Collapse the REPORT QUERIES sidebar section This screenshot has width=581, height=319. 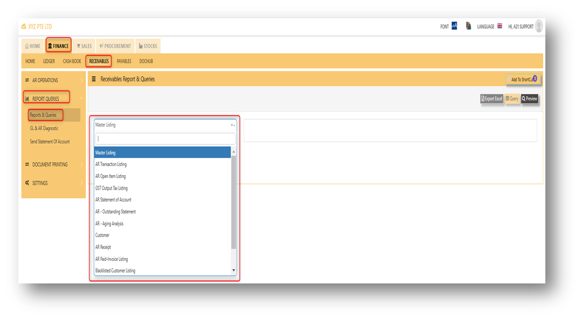pos(54,99)
